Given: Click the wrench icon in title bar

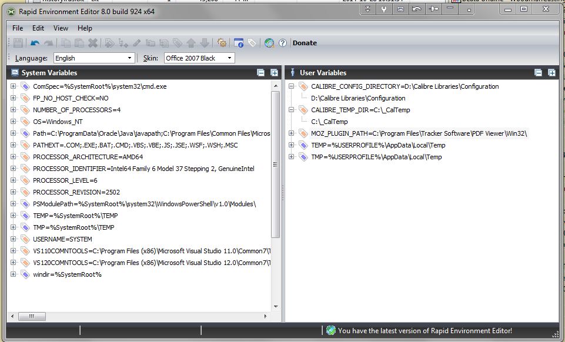Looking at the screenshot, I should pos(384,9).
